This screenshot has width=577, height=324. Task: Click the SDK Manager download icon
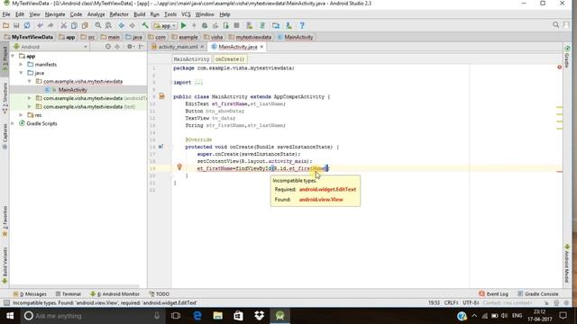coord(288,26)
